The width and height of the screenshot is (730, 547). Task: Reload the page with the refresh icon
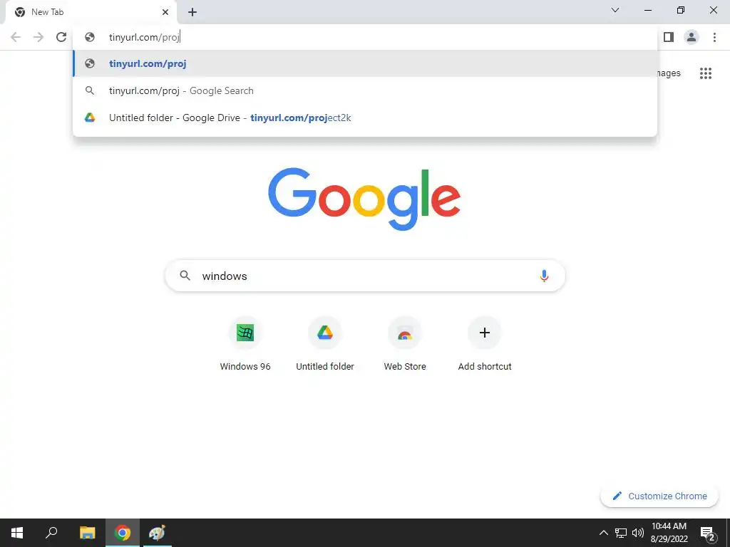(61, 37)
